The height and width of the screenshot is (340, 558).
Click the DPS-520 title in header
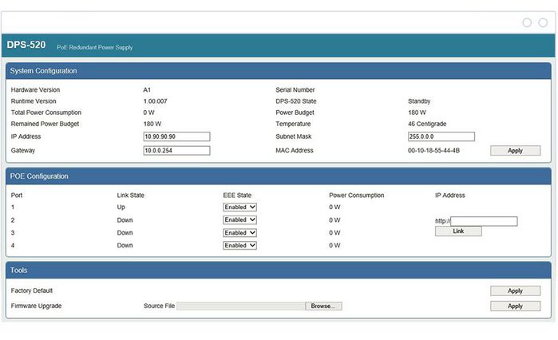coord(26,45)
